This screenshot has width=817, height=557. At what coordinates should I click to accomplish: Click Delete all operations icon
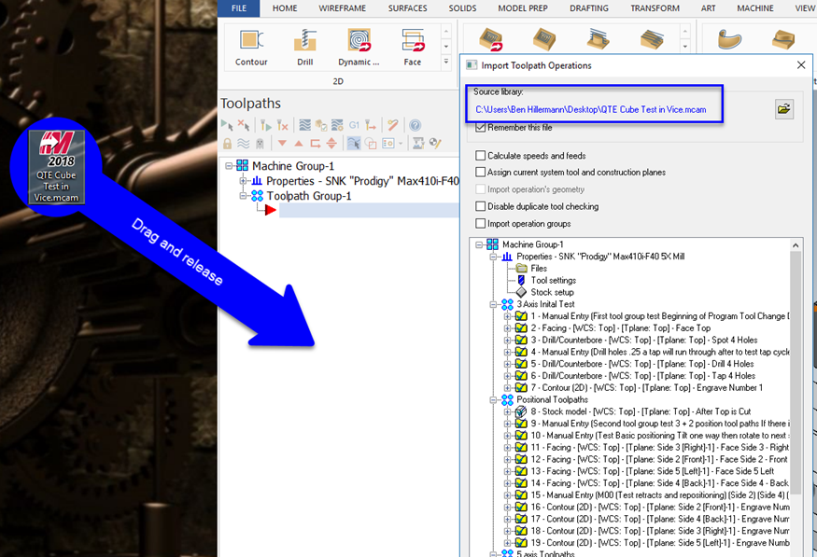[393, 125]
